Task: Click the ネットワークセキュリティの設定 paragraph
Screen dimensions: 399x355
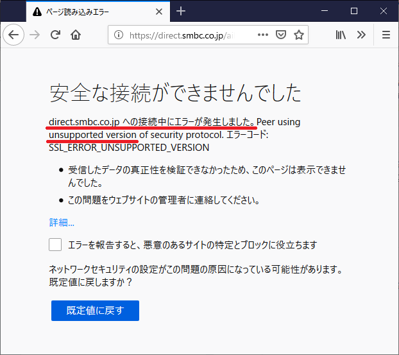Action: tap(196, 275)
